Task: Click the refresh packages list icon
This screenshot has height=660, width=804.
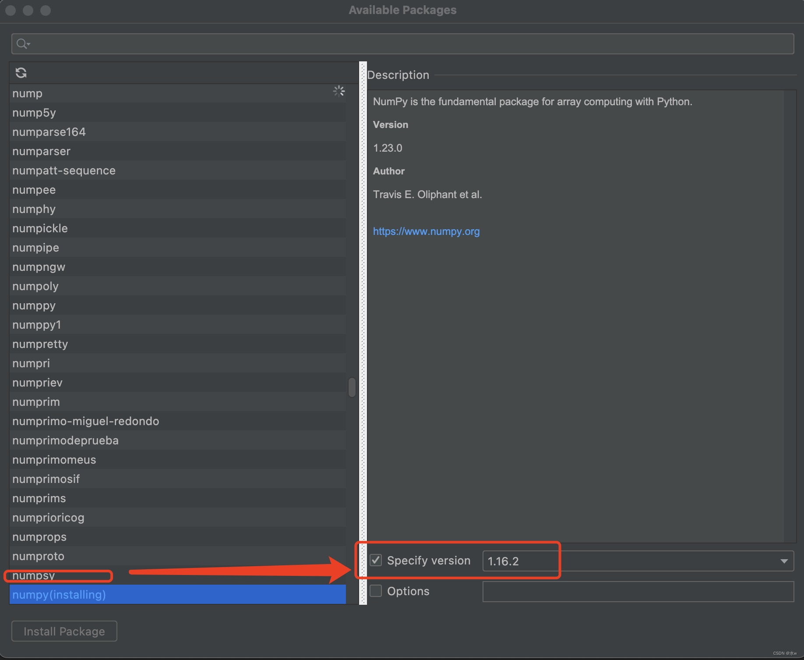Action: click(x=21, y=73)
